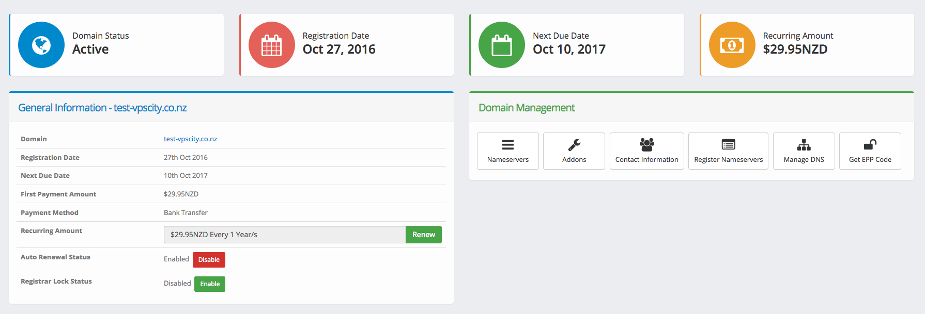Open Addons via the wrench icon

[574, 145]
